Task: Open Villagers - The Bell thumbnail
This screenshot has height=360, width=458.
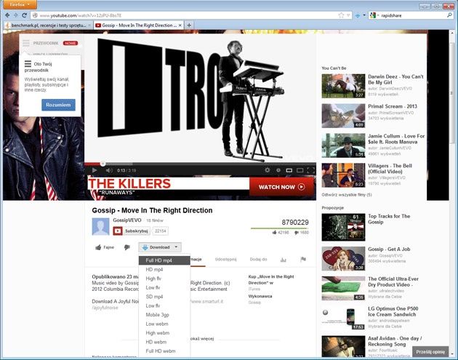Action: (x=343, y=175)
